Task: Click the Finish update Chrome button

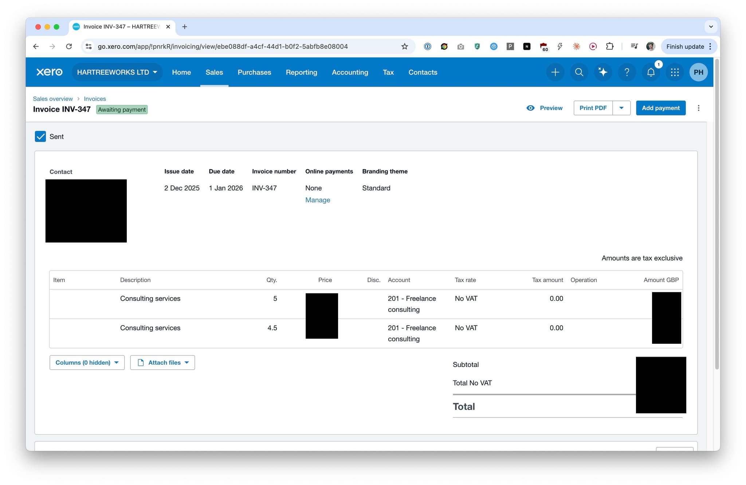Action: [x=686, y=46]
